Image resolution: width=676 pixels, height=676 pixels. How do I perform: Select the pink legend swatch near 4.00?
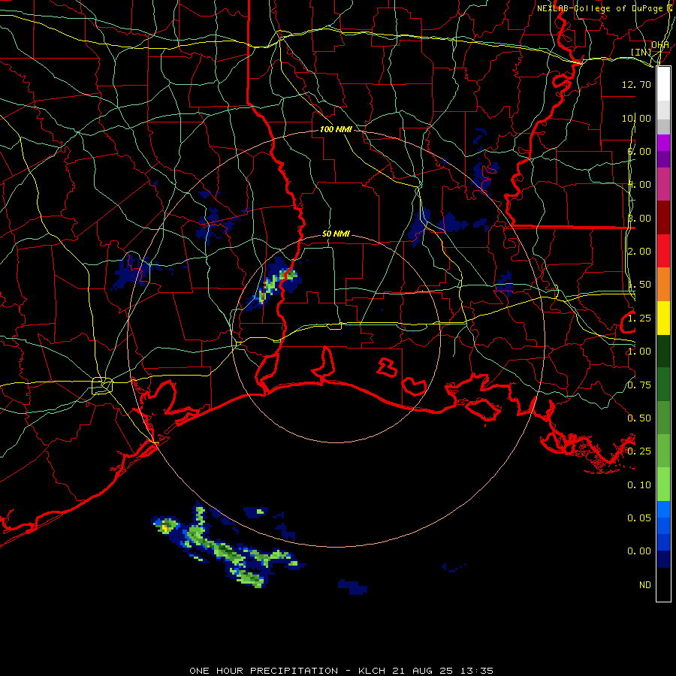pos(663,185)
